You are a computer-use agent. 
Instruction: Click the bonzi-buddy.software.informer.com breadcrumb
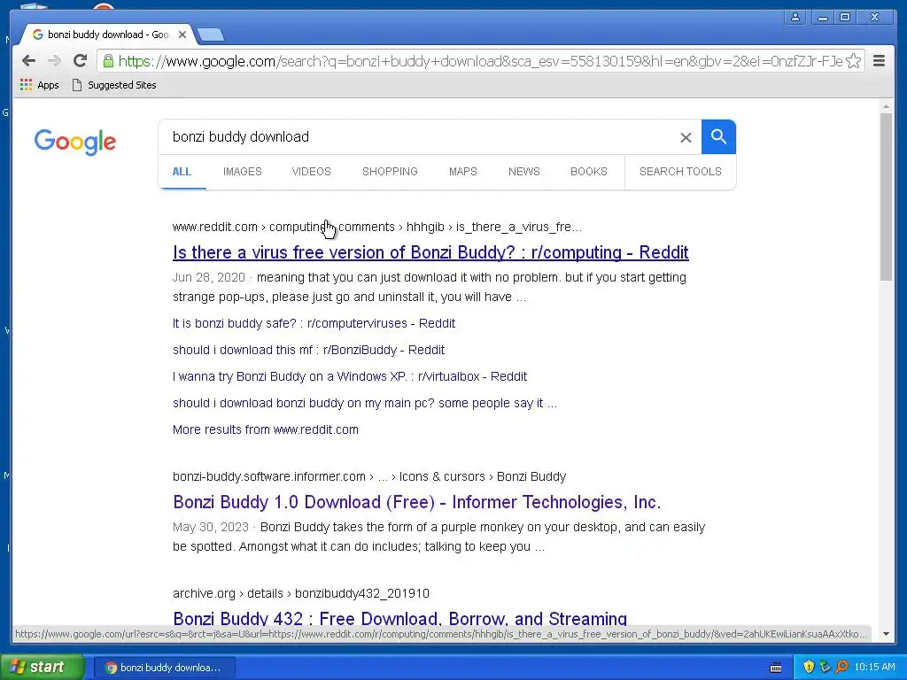pyautogui.click(x=269, y=476)
